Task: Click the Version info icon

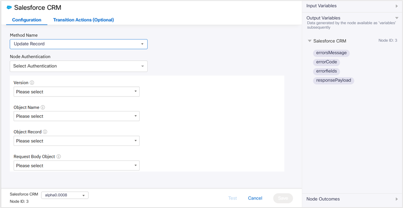Action: pos(32,83)
